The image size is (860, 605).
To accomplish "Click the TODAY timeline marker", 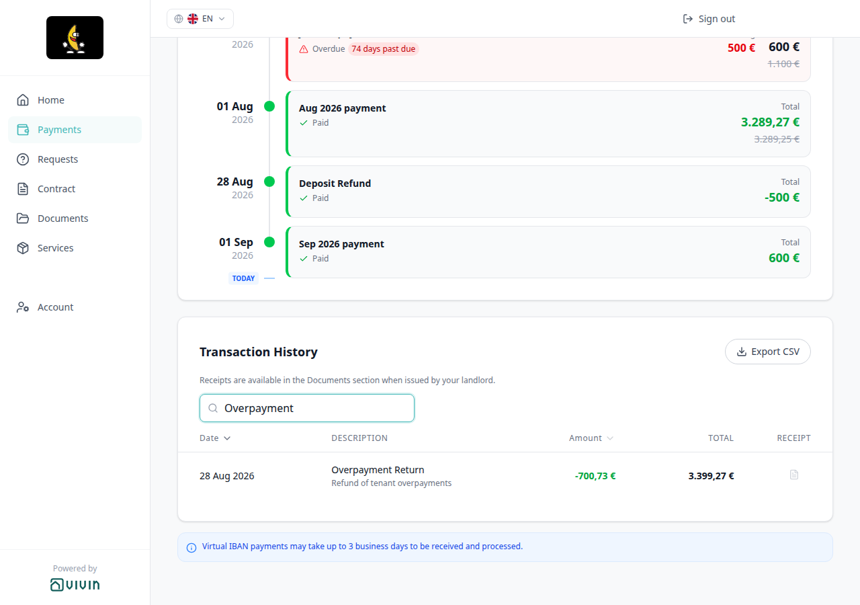I will (243, 278).
